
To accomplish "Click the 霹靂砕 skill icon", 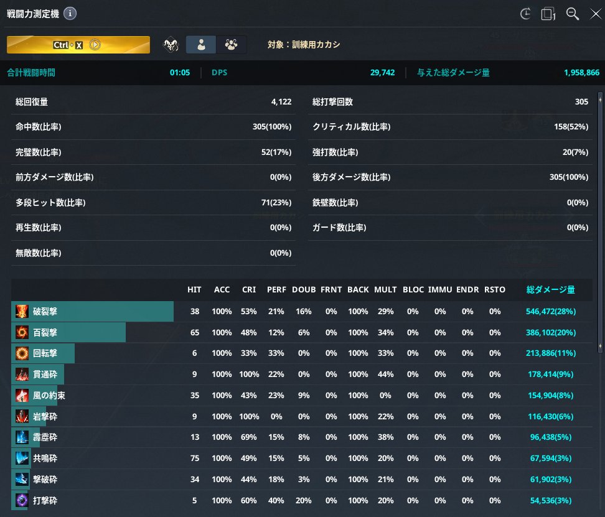I will 22,437.
